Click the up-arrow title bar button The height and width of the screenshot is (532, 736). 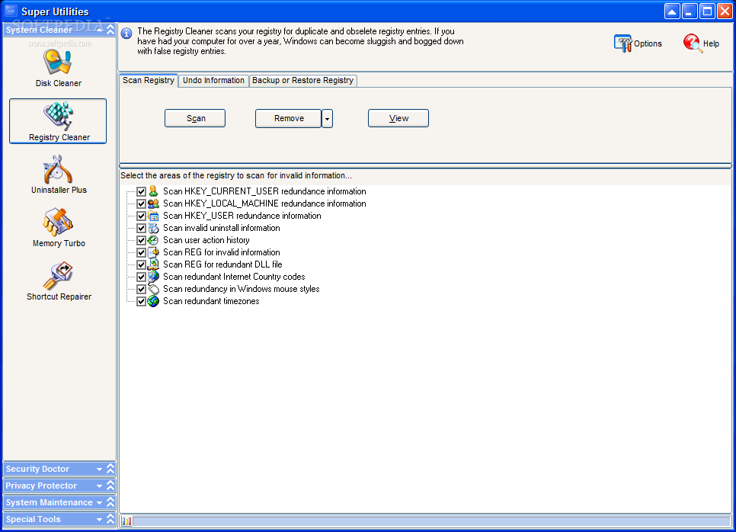[x=672, y=11]
